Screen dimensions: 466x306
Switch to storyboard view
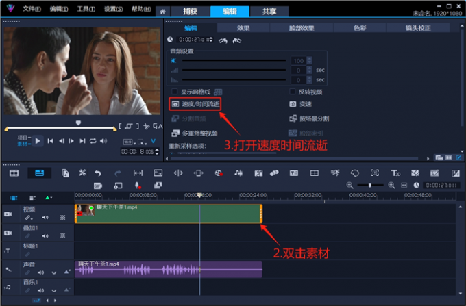(x=14, y=173)
